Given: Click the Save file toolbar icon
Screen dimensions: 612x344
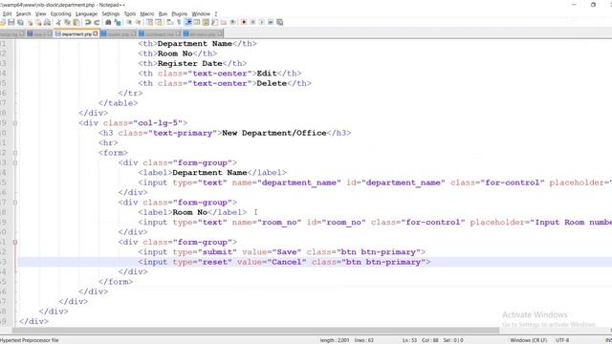Looking at the screenshot, I should [x=11, y=22].
